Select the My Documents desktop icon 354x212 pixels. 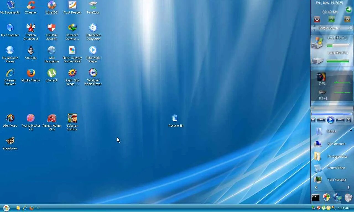(x=10, y=7)
